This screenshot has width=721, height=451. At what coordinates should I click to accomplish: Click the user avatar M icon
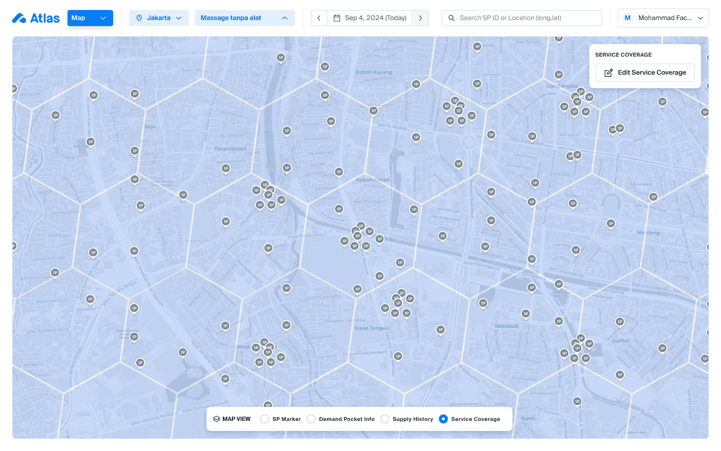(627, 18)
